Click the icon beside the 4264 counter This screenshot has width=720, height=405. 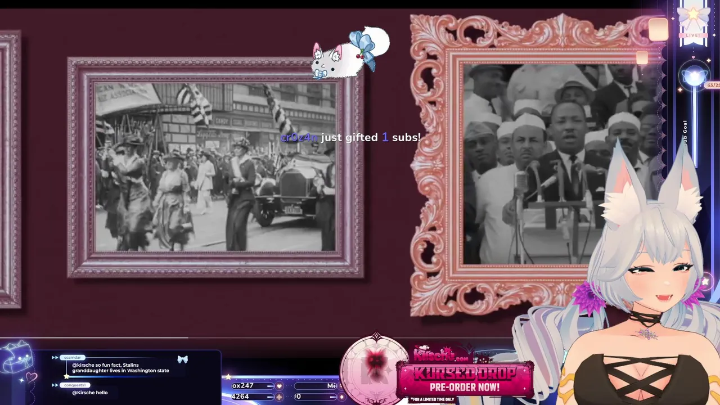pos(279,397)
